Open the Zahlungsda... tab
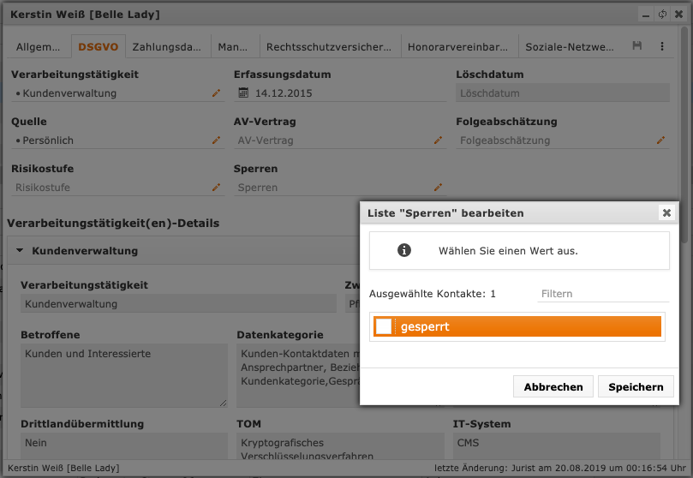 (167, 47)
